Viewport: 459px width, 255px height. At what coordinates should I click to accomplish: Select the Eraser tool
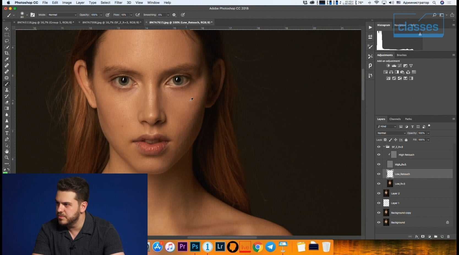(x=7, y=102)
